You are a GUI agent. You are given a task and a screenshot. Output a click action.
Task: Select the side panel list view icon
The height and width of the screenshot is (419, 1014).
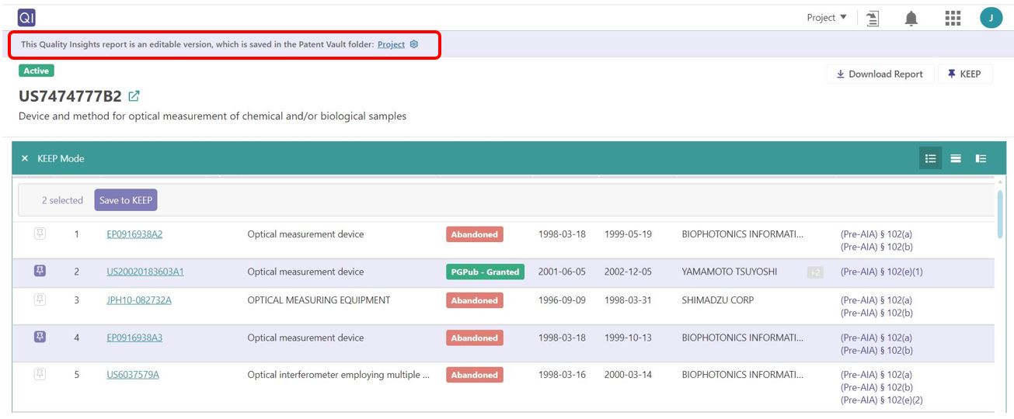[981, 158]
